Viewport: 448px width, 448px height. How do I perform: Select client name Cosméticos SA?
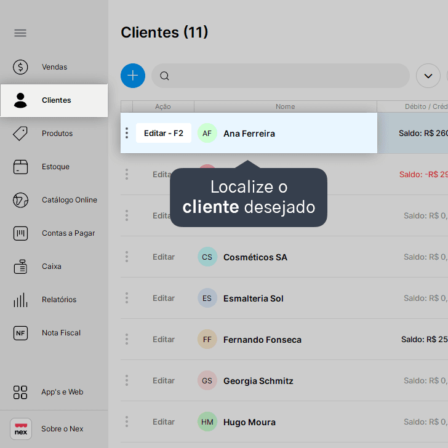tap(255, 257)
